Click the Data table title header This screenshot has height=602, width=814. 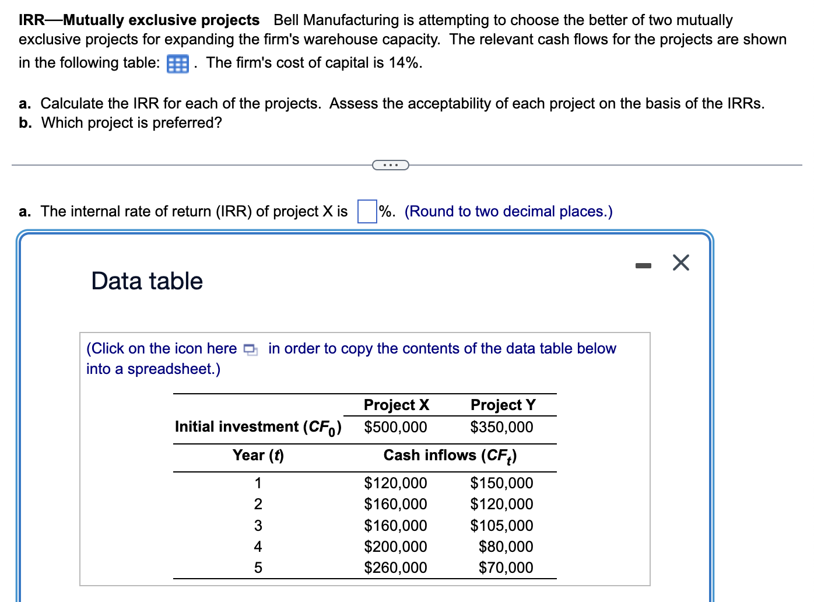146,281
